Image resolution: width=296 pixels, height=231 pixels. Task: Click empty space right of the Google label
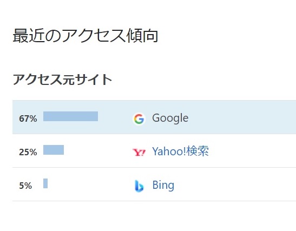242,118
